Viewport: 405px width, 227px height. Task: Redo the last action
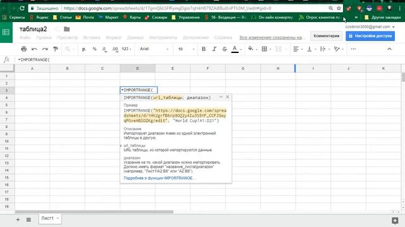45,49
